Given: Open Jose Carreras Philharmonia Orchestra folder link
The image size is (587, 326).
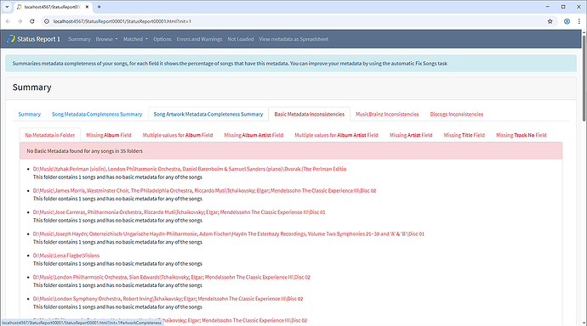Looking at the screenshot, I should pyautogui.click(x=179, y=212).
